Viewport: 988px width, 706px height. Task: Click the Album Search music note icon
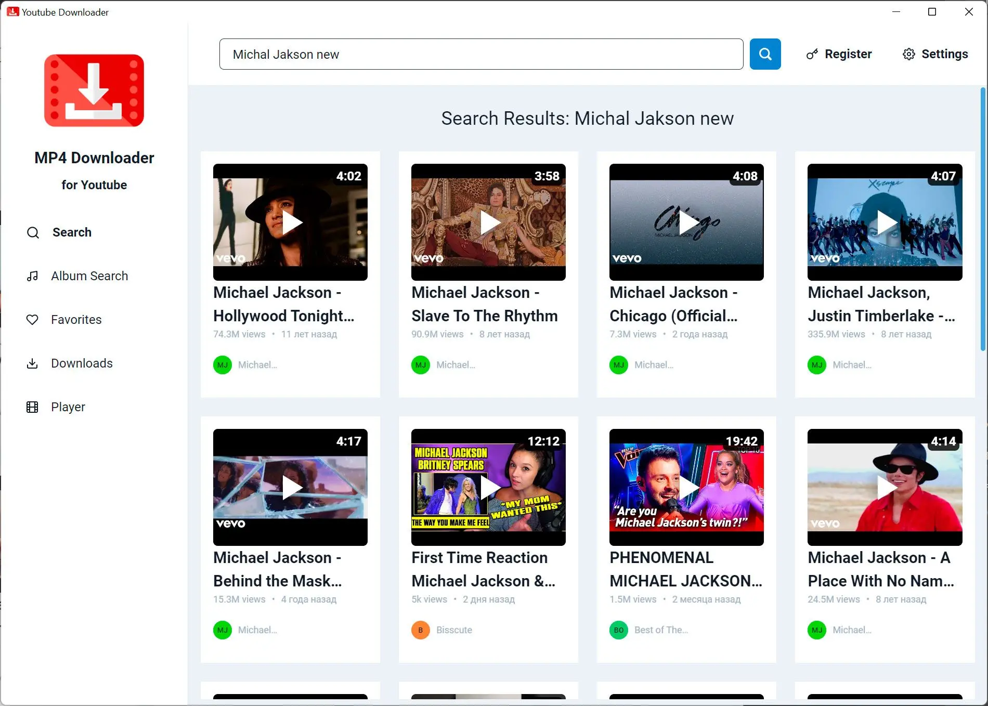(x=32, y=276)
